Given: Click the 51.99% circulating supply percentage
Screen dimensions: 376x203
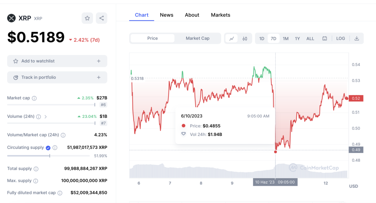Looking at the screenshot, I should coord(101,156).
